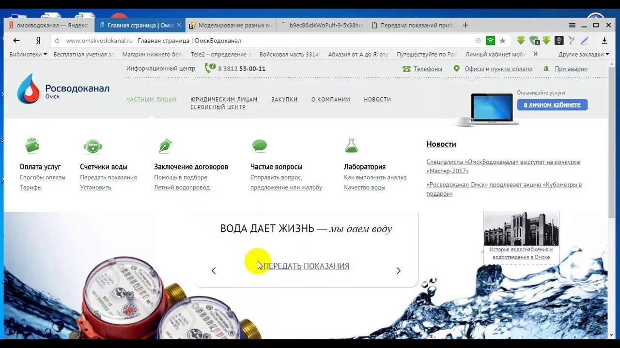Open the НОВОСТИ menu
This screenshot has height=348, width=620.
[x=377, y=100]
